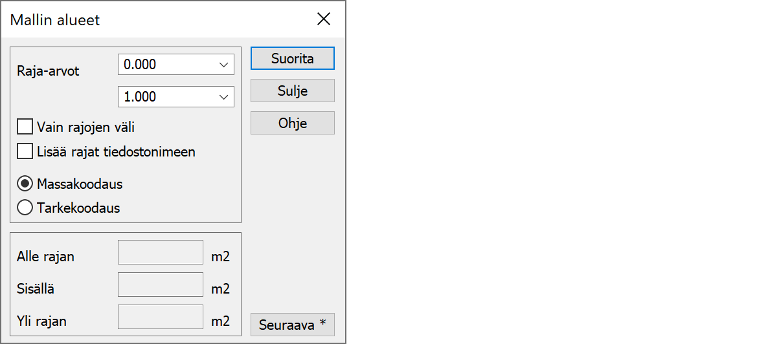Click the Alle rajan result field
Viewport: 777px width, 344px height.
[161, 252]
